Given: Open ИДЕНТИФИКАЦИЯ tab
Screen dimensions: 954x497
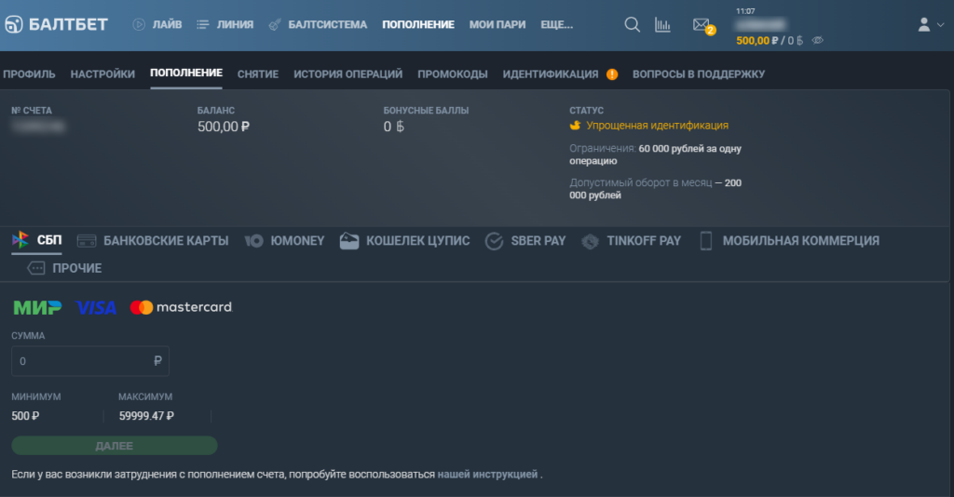Looking at the screenshot, I should (x=551, y=74).
